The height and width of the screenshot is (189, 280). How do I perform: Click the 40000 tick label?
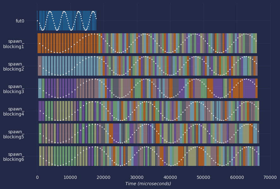pos(170,178)
